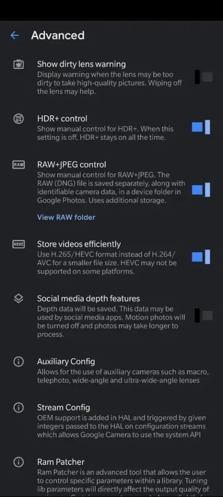Enable the Show dirty lens warning toggle
The image size is (223, 497).
[204, 77]
